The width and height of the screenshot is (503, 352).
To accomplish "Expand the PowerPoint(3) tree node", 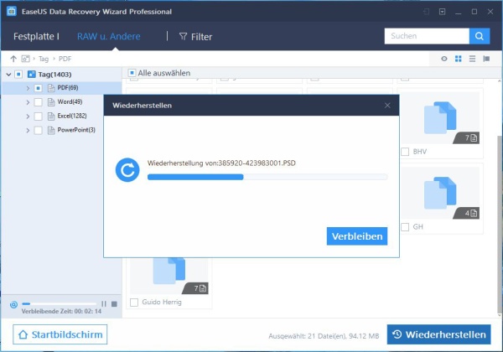I will pyautogui.click(x=28, y=131).
